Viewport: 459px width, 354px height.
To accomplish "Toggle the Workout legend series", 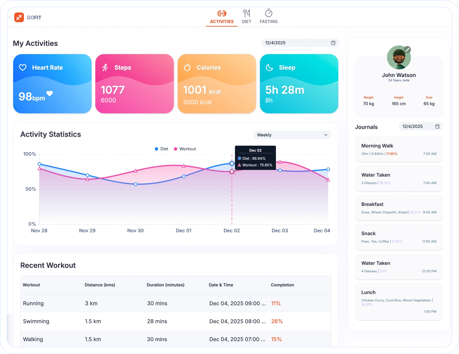I will click(185, 149).
